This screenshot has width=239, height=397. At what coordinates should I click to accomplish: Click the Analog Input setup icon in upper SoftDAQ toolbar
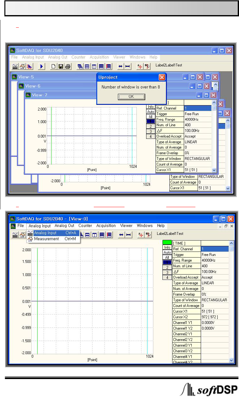tap(15, 66)
